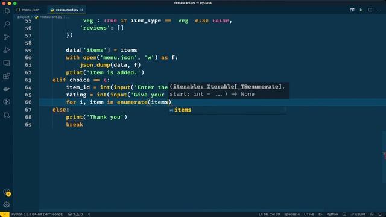The height and width of the screenshot is (217, 386).
Task: Click the 'elif choice == 4:' line
Action: pyautogui.click(x=81, y=80)
